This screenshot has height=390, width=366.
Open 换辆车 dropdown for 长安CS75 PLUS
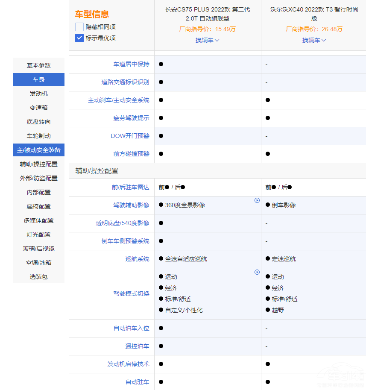[207, 40]
